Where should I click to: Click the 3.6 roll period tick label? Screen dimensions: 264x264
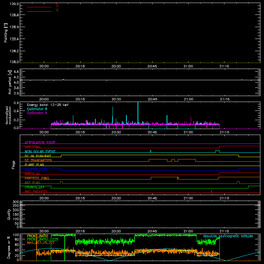[x=16, y=93]
